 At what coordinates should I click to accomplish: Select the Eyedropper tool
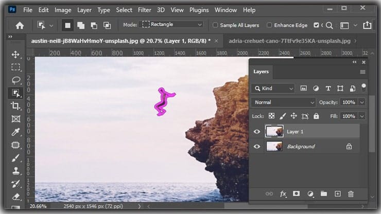(15, 132)
